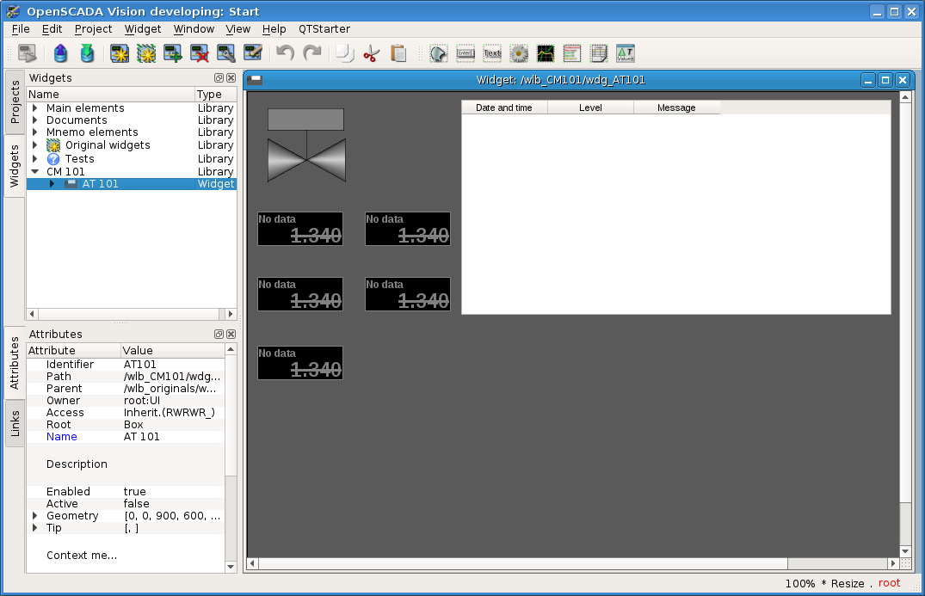Float the Widgets dock panel
Viewport: 925px width, 596px height.
click(x=219, y=77)
